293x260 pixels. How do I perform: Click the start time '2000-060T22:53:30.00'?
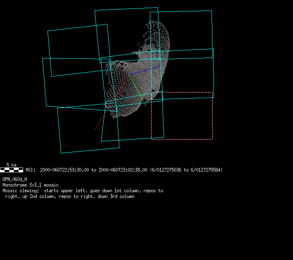coord(64,170)
